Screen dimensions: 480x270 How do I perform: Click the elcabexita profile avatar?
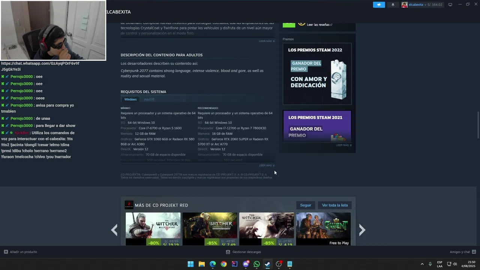coord(404,4)
